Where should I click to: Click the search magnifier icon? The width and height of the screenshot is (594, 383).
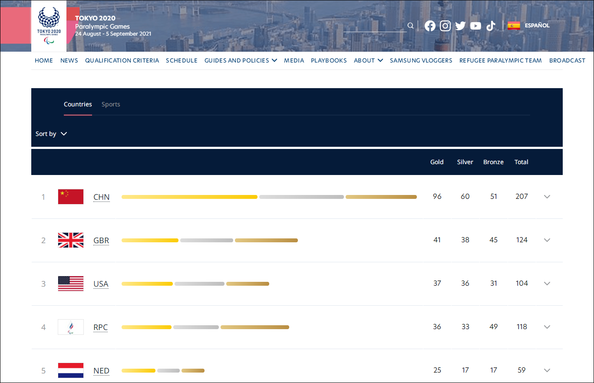pos(410,26)
